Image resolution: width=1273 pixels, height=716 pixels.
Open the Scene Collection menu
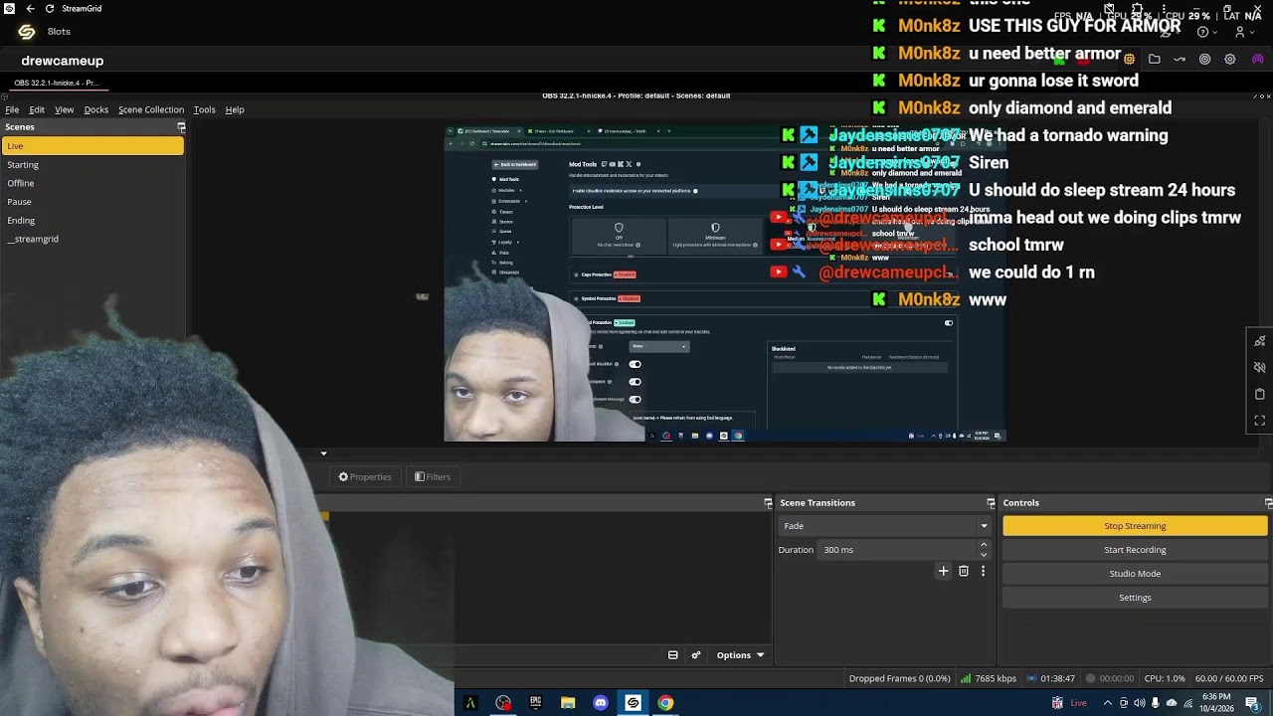(x=151, y=109)
